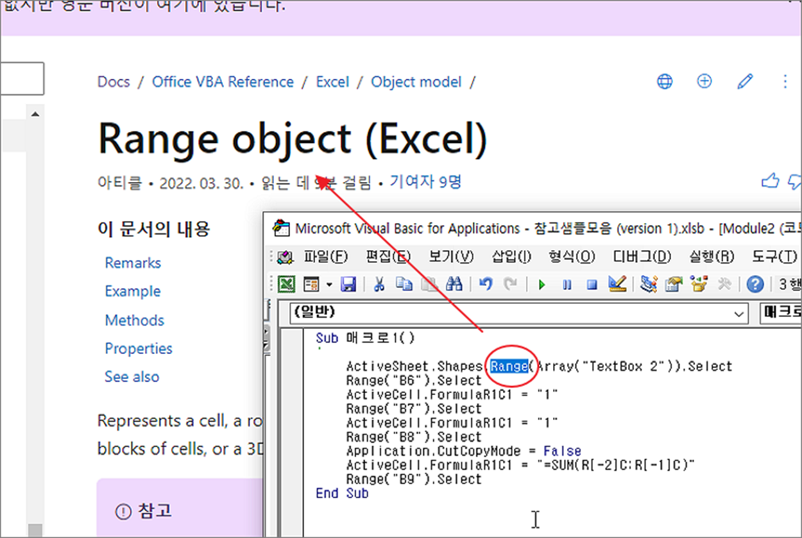Viewport: 802px width, 538px height.
Task: Open the 파일(F) menu
Action: click(x=326, y=257)
